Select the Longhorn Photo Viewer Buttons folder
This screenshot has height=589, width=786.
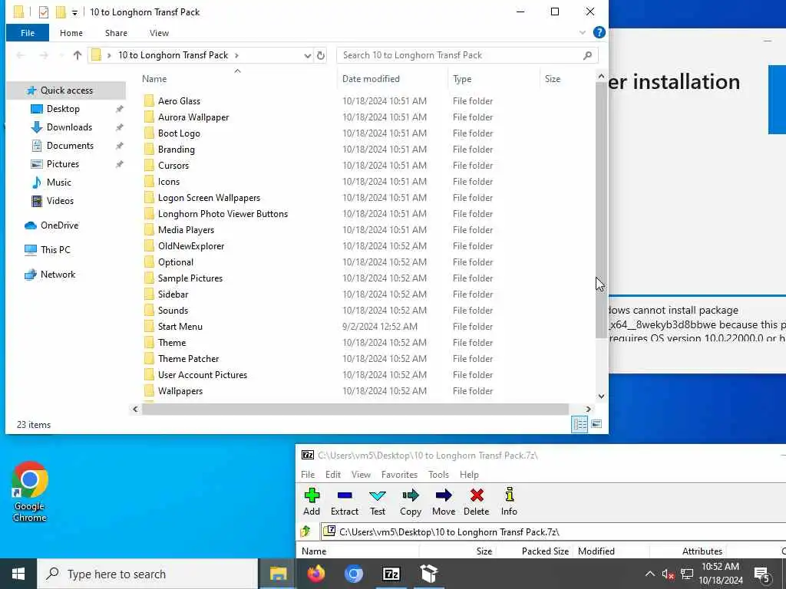coord(223,214)
